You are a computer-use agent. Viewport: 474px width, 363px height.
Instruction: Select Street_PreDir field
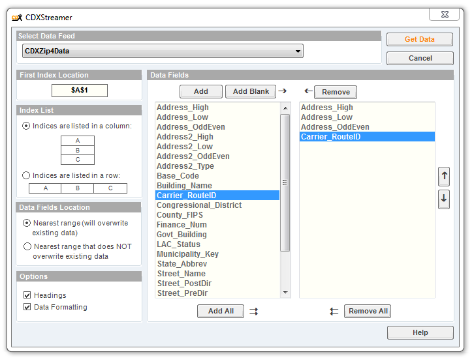click(x=217, y=293)
